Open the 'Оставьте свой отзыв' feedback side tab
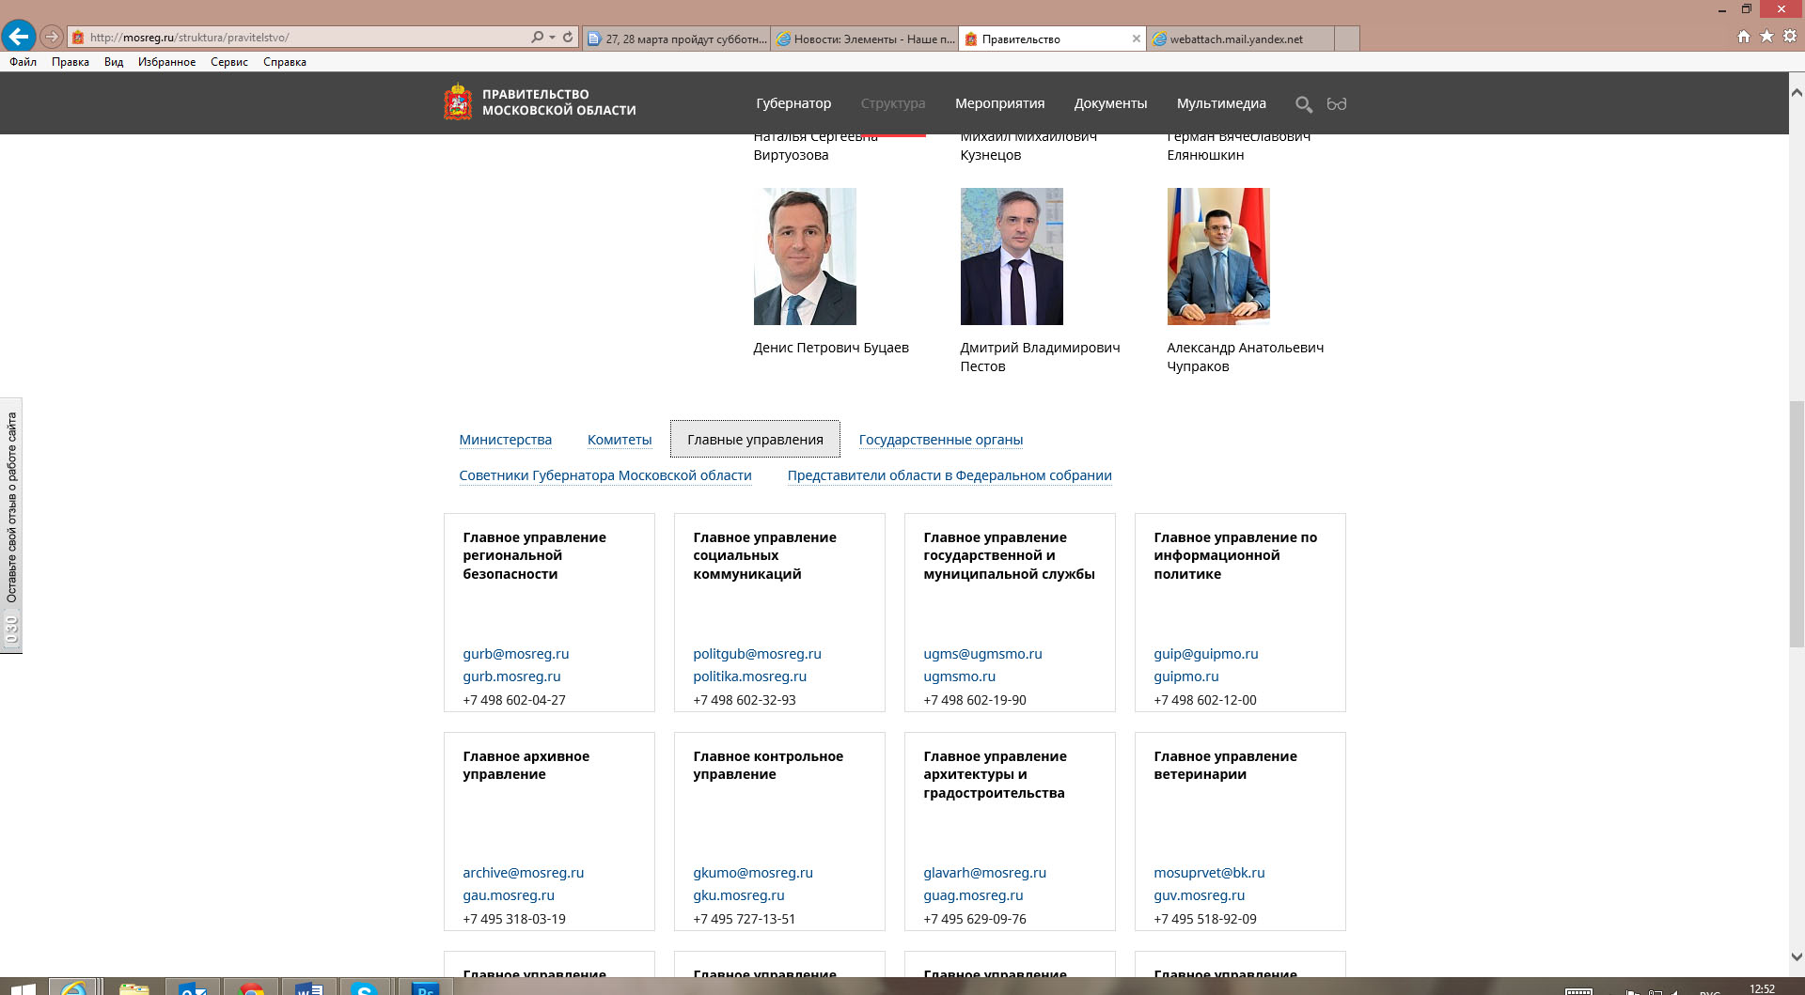Image resolution: width=1805 pixels, height=995 pixels. tap(11, 525)
